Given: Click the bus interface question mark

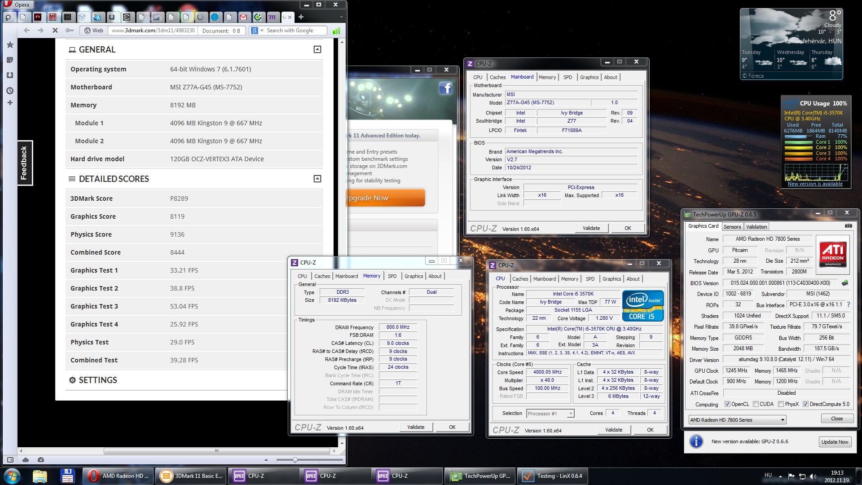Looking at the screenshot, I should coord(848,304).
